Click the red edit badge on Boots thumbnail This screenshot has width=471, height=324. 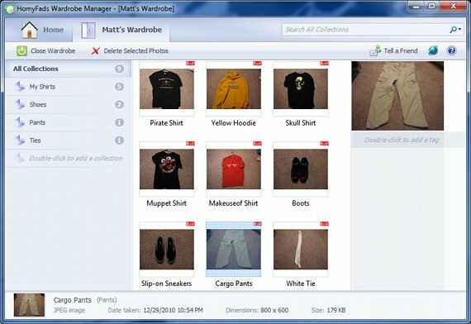tap(324, 144)
